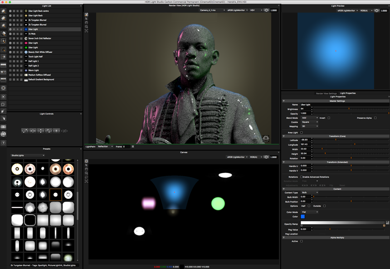This screenshot has height=269, width=390.
Task: Click the circular target light control button
Action: click(57, 130)
